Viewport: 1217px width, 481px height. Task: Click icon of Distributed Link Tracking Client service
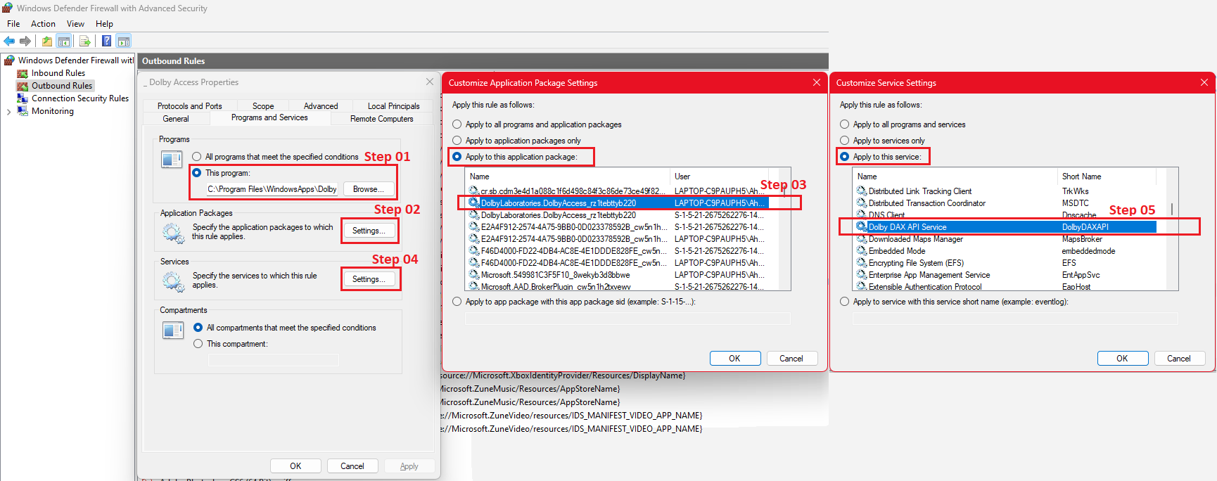click(x=862, y=191)
